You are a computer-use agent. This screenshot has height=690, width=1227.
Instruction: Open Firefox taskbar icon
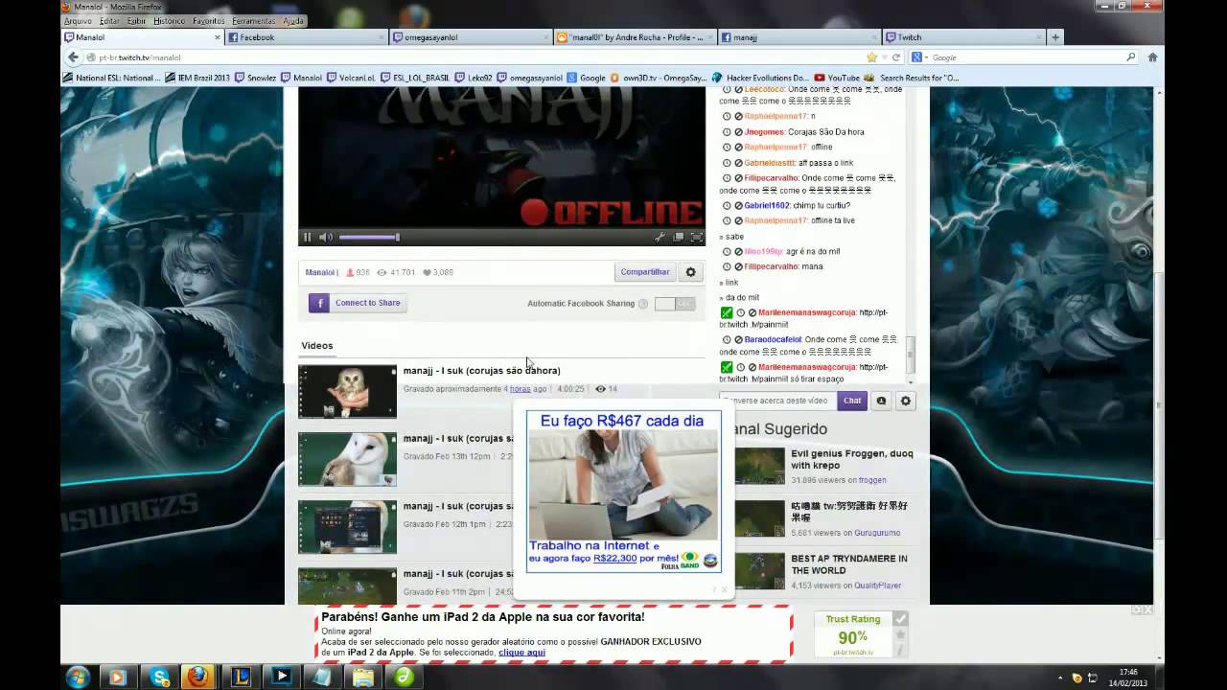point(198,677)
